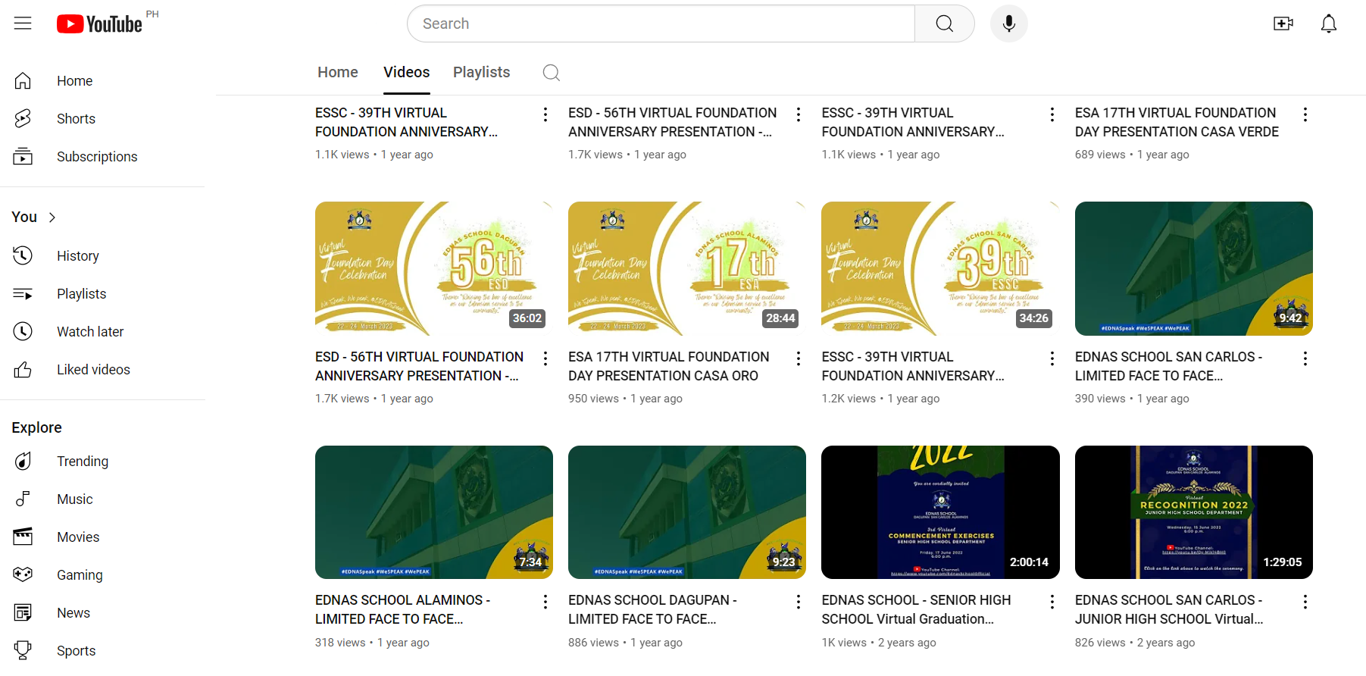1366x676 pixels.
Task: Open the Ednas School Alaminos video title
Action: [x=403, y=609]
